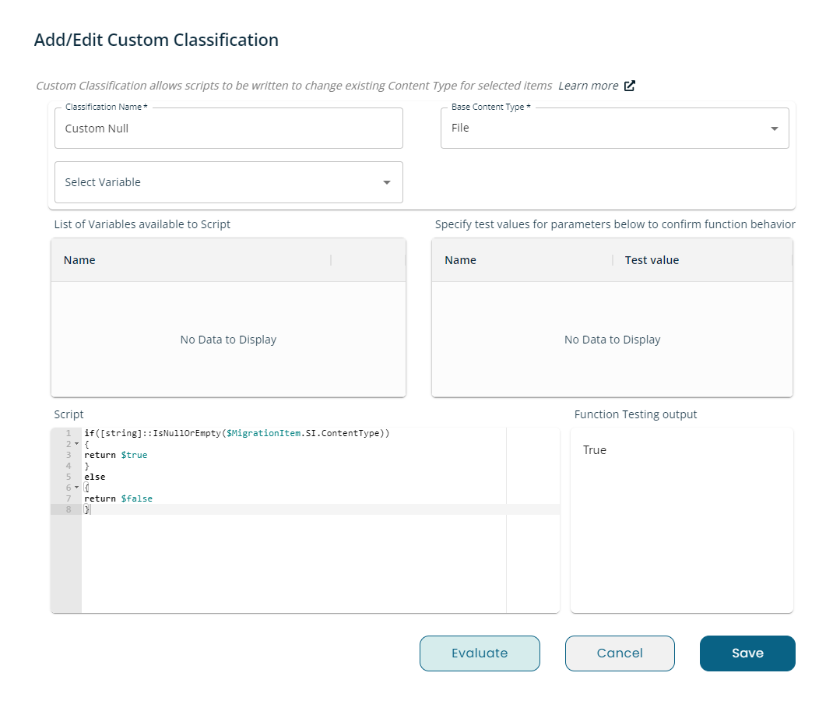Open the Learn more external link icon
The width and height of the screenshot is (840, 708).
click(x=630, y=86)
